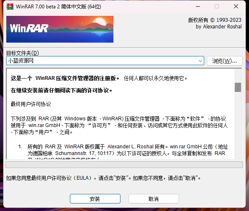Click the 最终用户许可协议 heading text
This screenshot has width=249, height=211.
(x=31, y=104)
